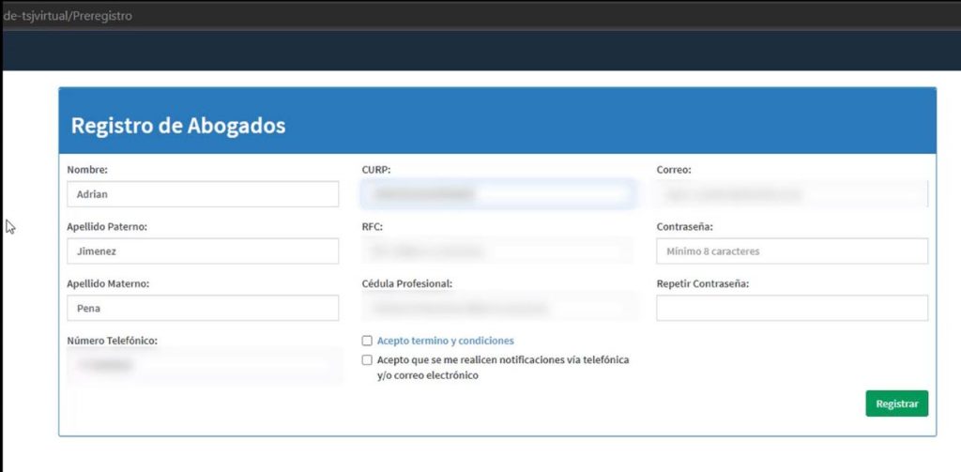
Task: Click the 'CURP:' field label
Action: tap(375, 170)
